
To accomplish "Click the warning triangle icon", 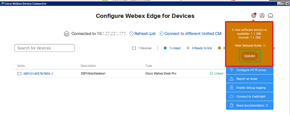I will point(231,79).
